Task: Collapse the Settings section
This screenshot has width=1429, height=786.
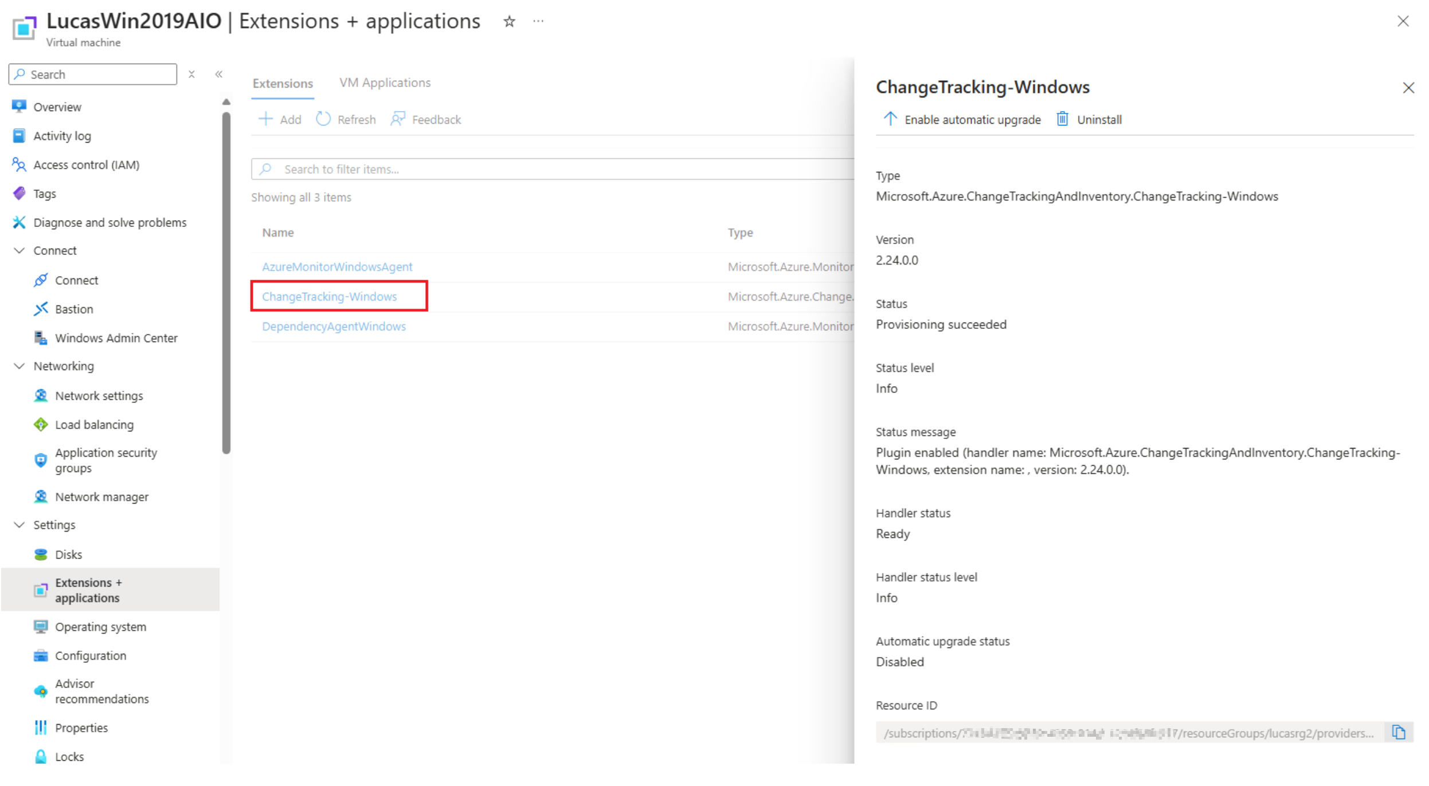Action: 19,525
